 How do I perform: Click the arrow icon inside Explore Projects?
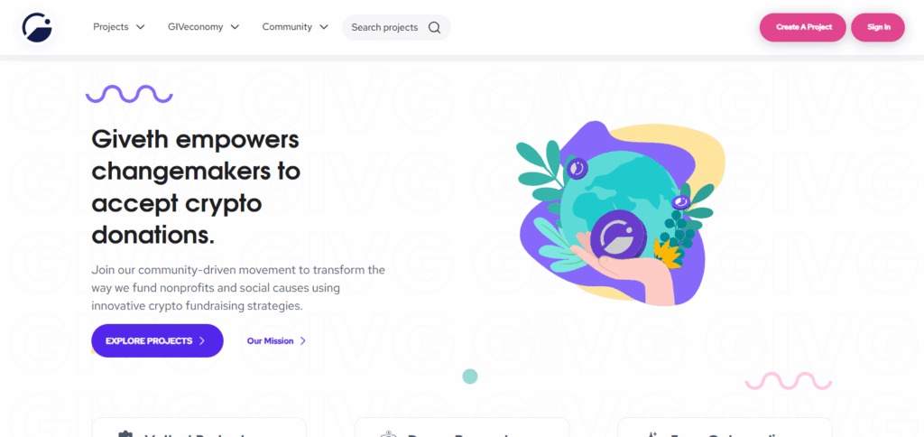(201, 341)
